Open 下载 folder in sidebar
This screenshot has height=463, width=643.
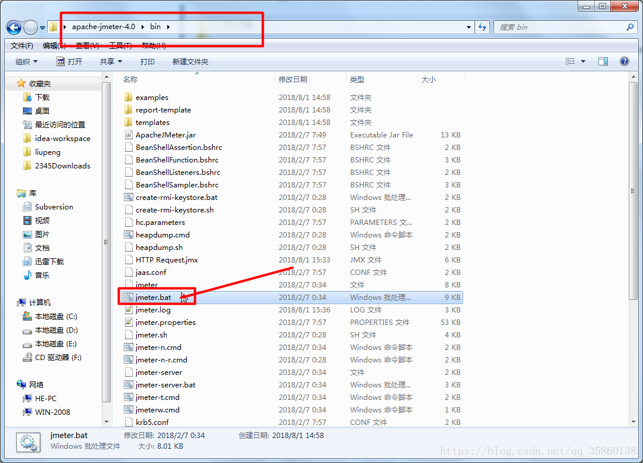pyautogui.click(x=42, y=97)
